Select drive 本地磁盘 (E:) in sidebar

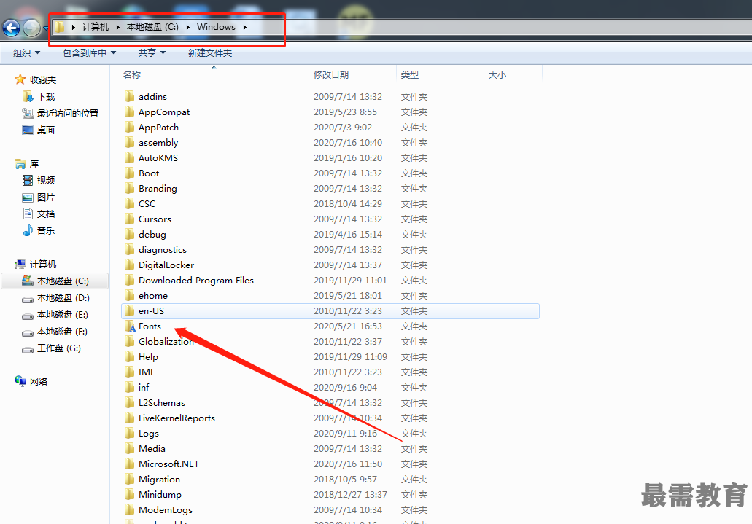62,315
